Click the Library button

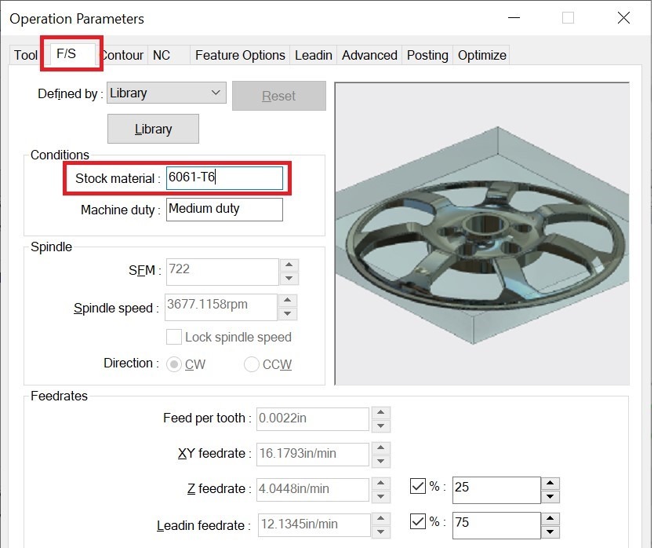(153, 129)
